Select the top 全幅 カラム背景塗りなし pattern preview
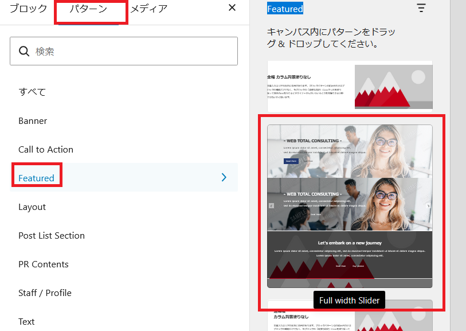The image size is (466, 331). (350, 86)
